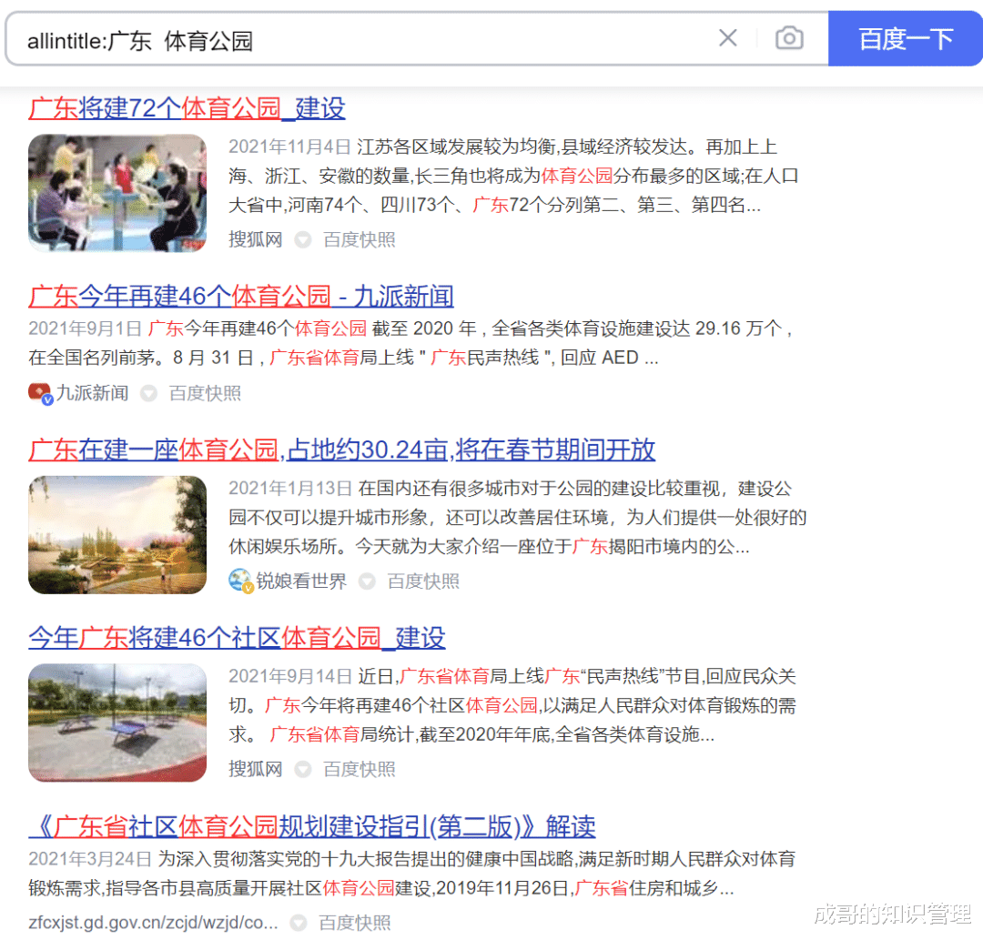The image size is (983, 940).
Task: Click the 锐娘看世界 source logo icon
Action: [238, 580]
